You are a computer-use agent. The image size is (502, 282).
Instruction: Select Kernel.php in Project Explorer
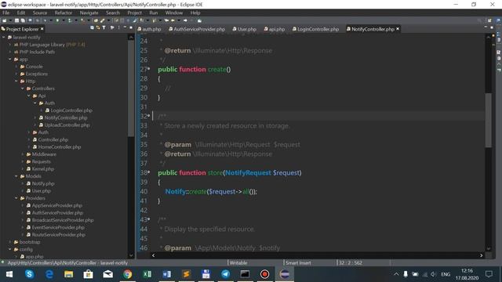42,169
